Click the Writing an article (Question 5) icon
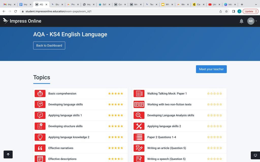Image resolution: width=260 pixels, height=162 pixels. pyautogui.click(x=139, y=148)
